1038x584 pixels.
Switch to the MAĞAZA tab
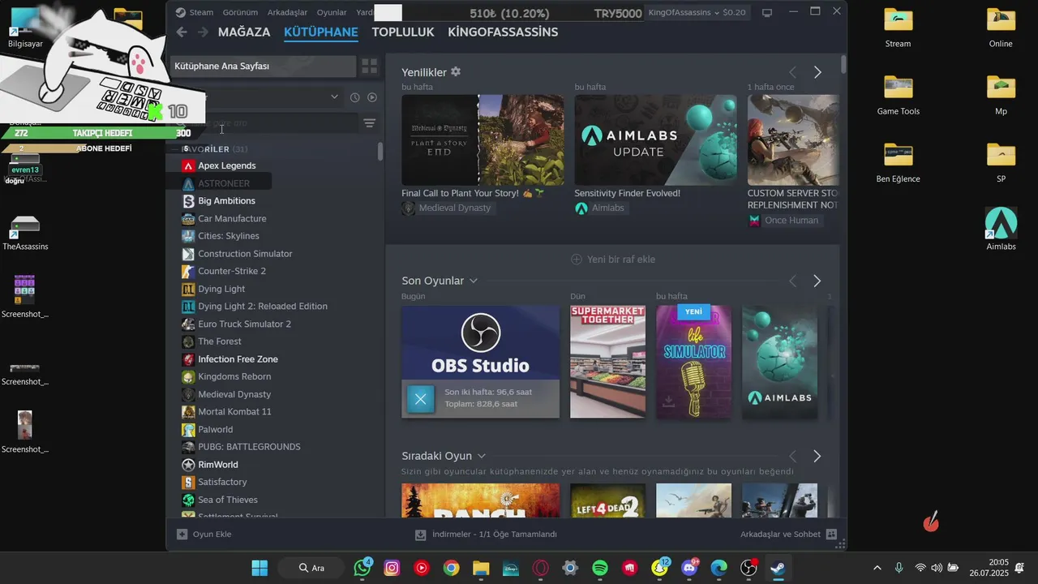tap(244, 32)
